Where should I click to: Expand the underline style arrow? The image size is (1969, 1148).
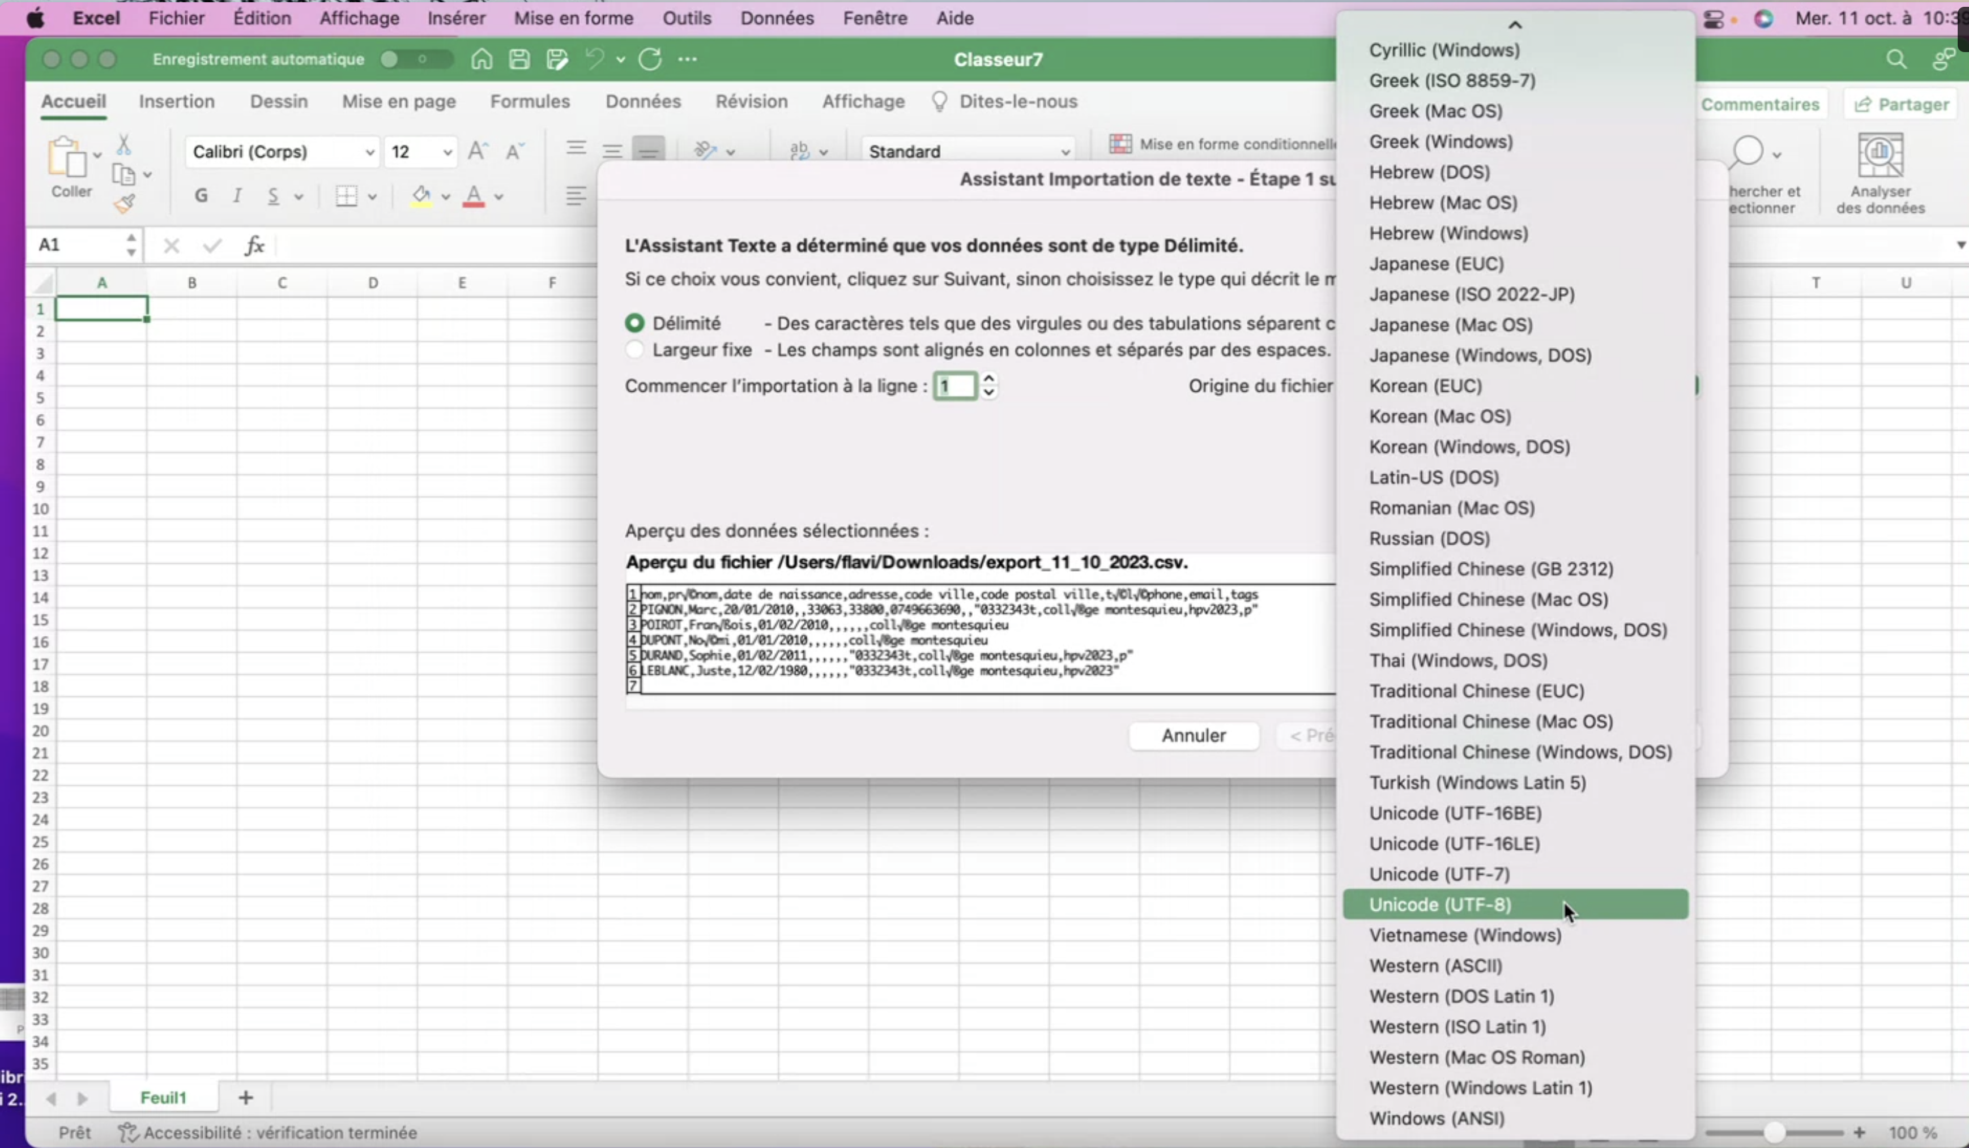pos(299,197)
